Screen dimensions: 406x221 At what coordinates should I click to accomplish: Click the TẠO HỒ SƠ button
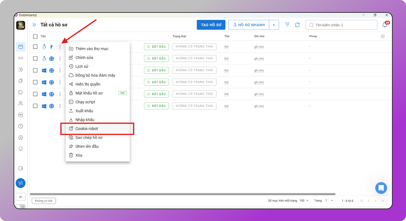(x=211, y=25)
